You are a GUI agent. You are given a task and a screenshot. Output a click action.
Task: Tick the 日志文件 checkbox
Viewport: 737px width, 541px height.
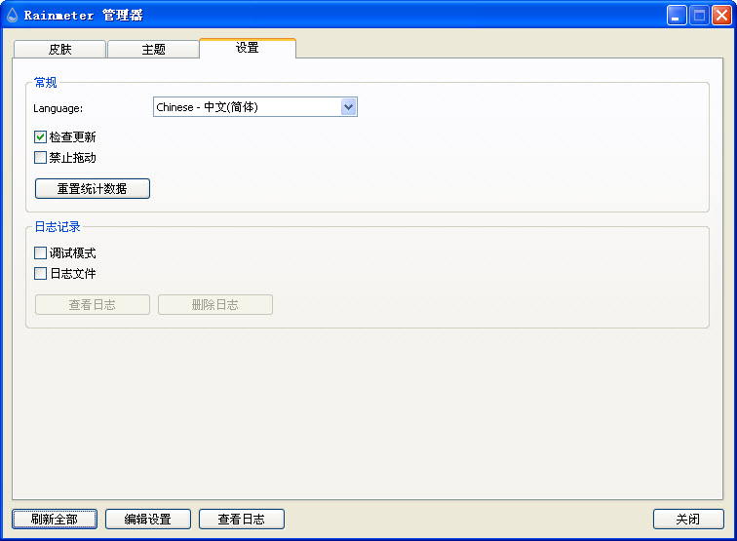[41, 274]
